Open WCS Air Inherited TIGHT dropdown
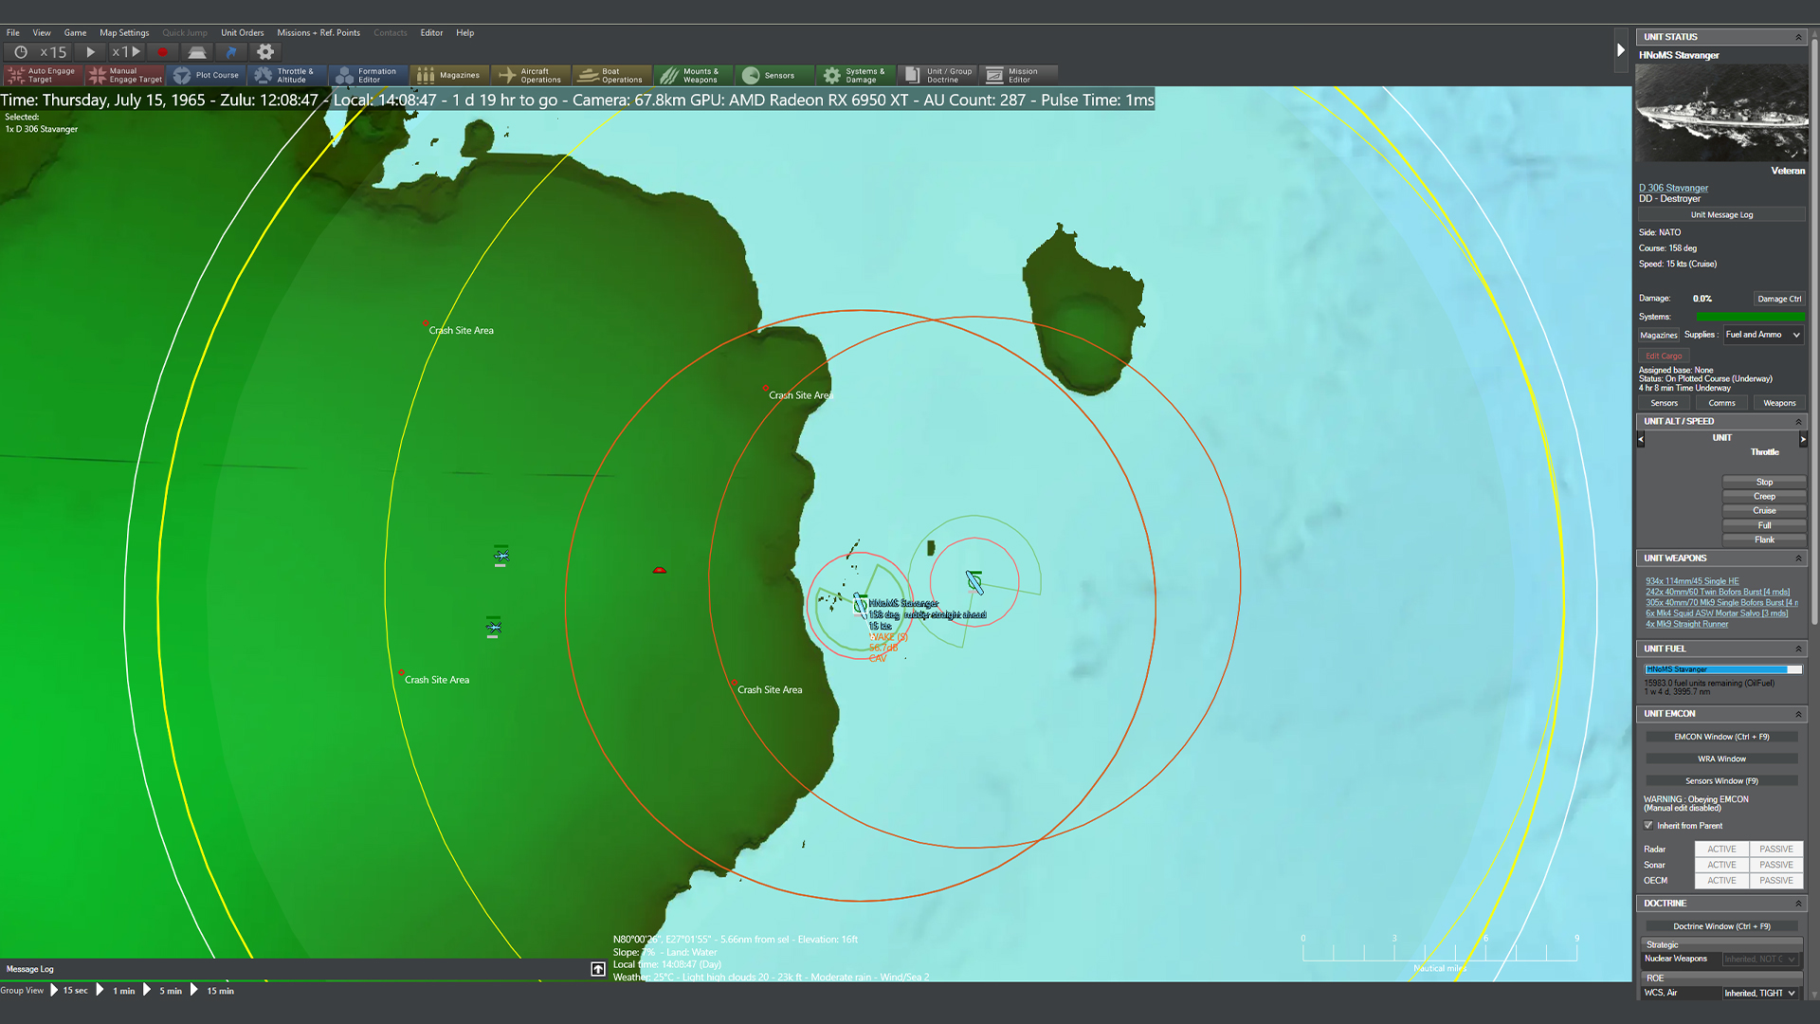The image size is (1820, 1024). pyautogui.click(x=1759, y=993)
